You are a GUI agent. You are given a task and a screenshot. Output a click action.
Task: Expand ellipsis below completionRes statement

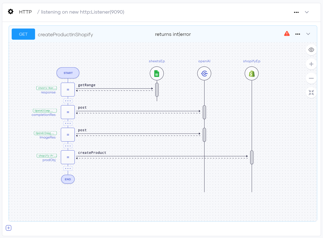(x=68, y=124)
